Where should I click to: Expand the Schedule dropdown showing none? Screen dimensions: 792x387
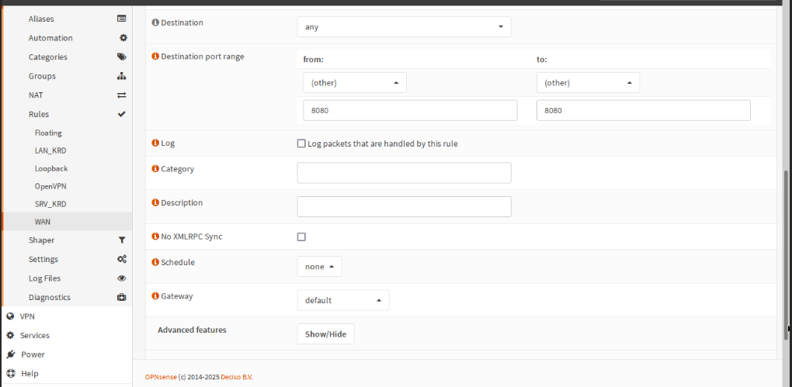[x=319, y=267]
